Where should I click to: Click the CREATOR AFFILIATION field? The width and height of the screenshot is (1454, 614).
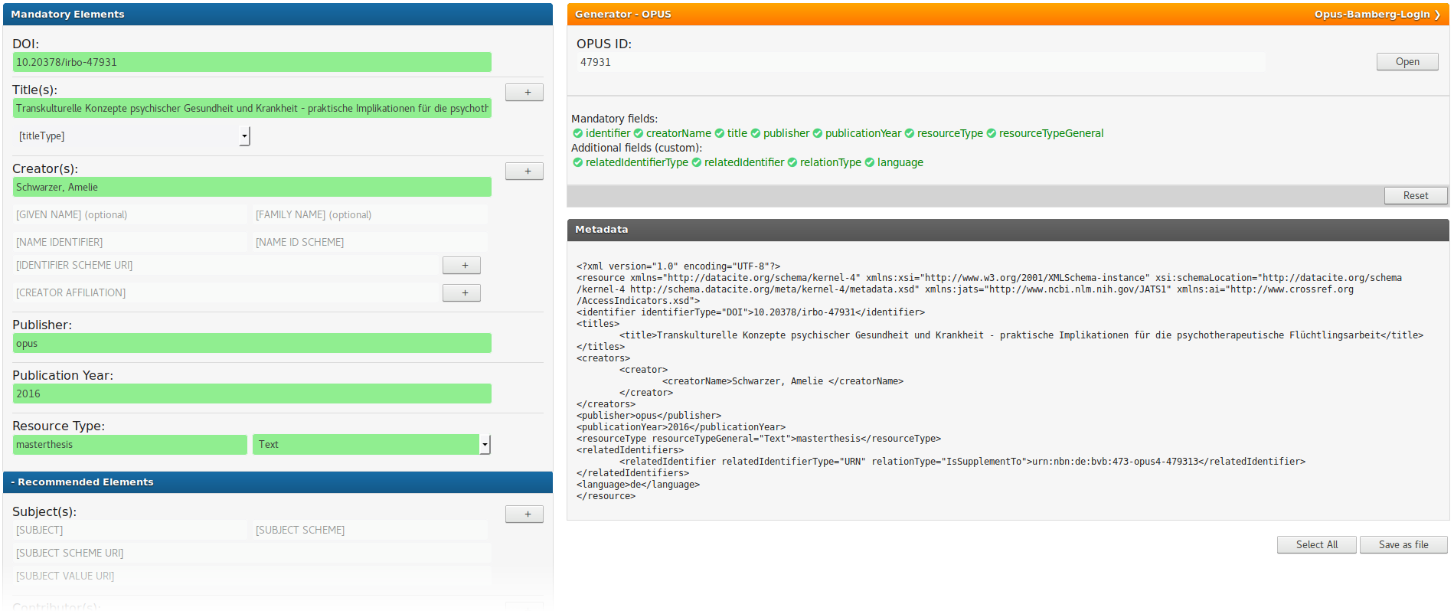225,293
